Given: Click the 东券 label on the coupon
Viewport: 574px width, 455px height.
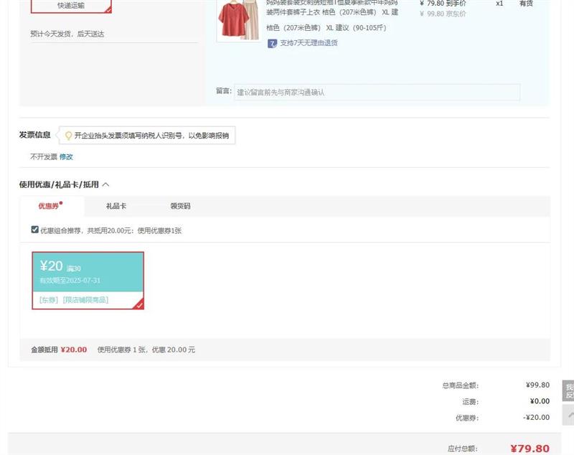Looking at the screenshot, I should (x=49, y=299).
